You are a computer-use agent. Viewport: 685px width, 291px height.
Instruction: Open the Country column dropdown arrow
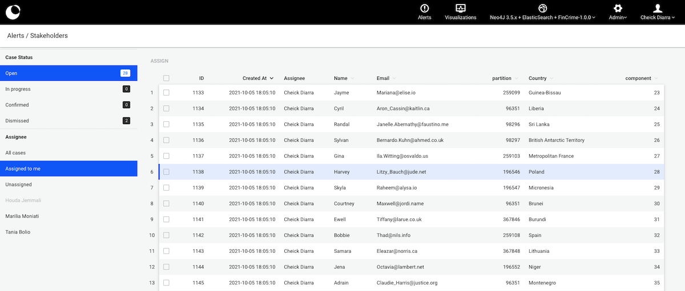click(551, 79)
